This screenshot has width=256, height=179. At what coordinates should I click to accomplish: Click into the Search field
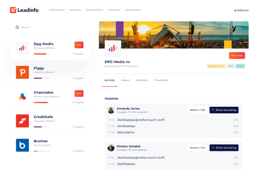point(50,27)
